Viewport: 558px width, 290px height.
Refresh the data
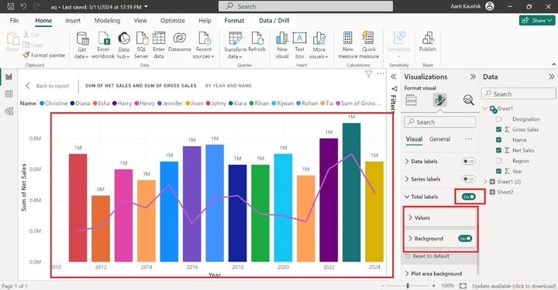click(257, 42)
